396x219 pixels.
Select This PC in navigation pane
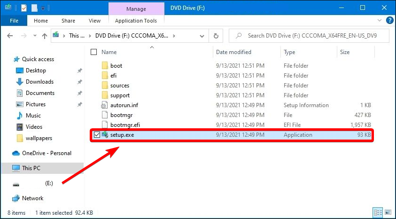click(x=31, y=168)
